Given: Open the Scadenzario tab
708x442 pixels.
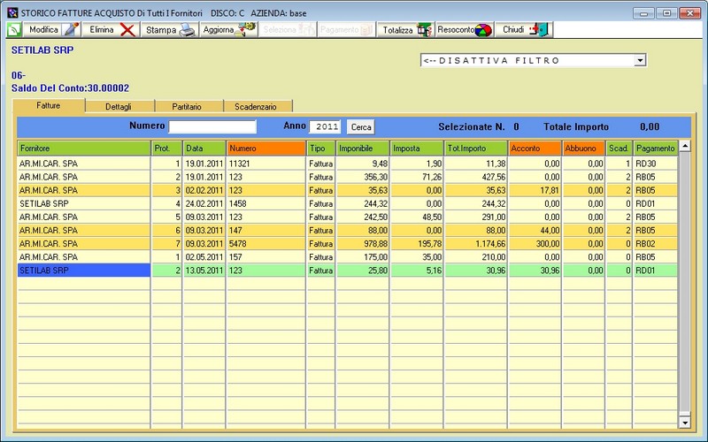Looking at the screenshot, I should click(x=256, y=107).
